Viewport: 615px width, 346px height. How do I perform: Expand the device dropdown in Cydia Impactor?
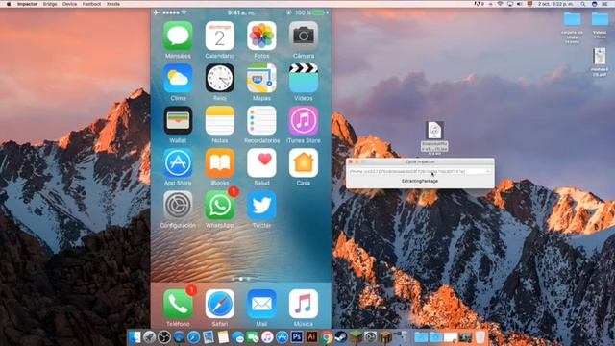click(487, 171)
